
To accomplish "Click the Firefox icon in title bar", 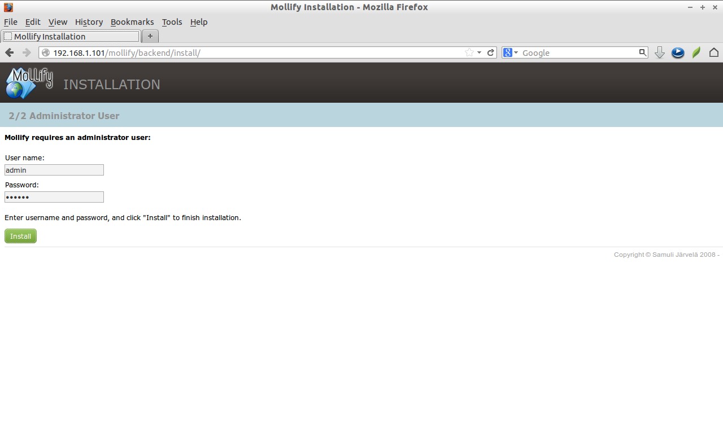I will click(x=8, y=7).
